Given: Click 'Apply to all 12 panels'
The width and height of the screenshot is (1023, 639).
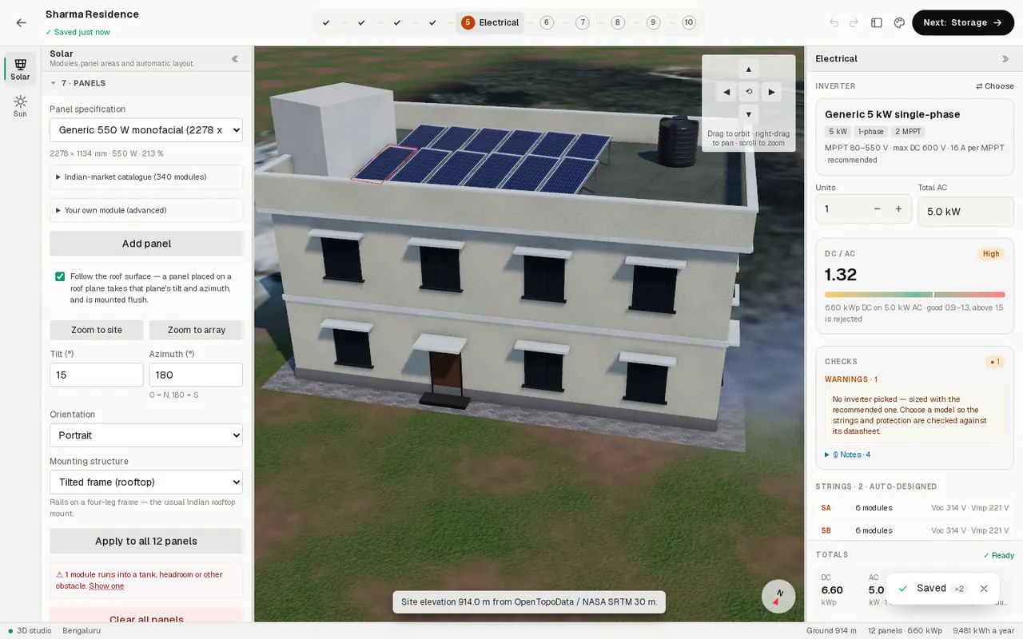Looking at the screenshot, I should [x=146, y=541].
